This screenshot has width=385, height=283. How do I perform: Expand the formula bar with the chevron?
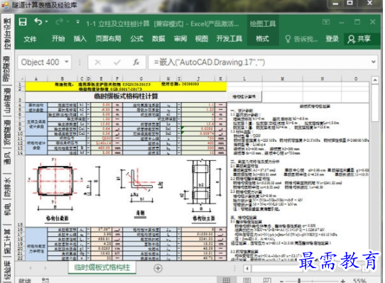pyautogui.click(x=374, y=62)
